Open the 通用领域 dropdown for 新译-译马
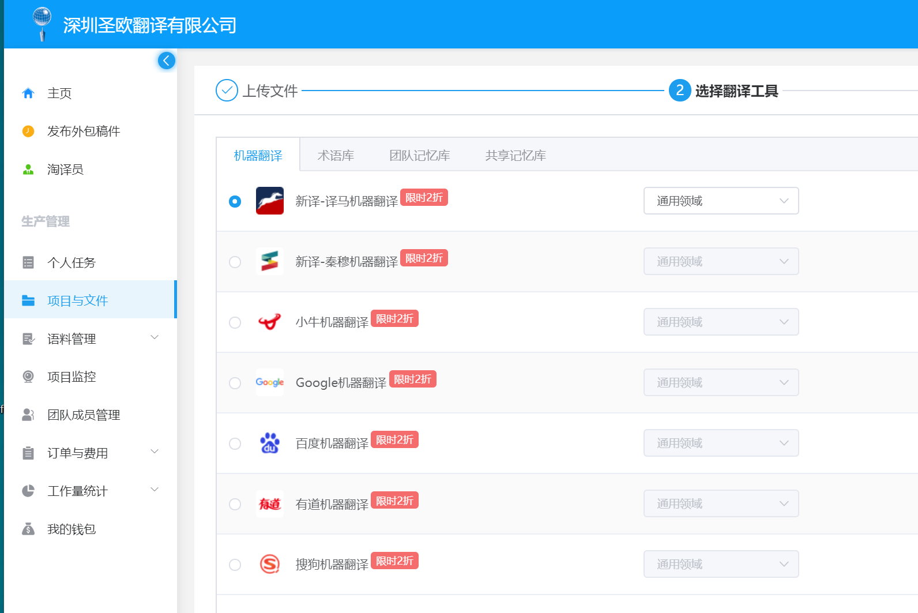 click(721, 201)
